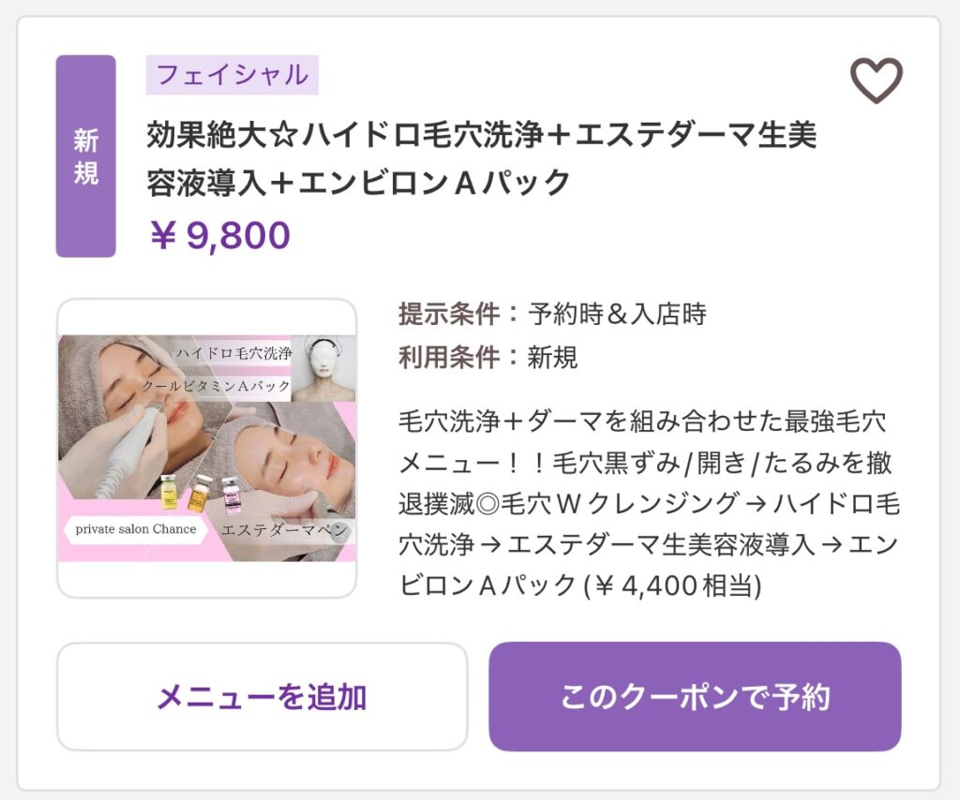Click the serum bottles in the thumbnail
The width and height of the screenshot is (960, 800).
198,492
